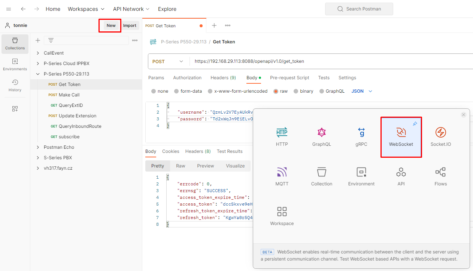The width and height of the screenshot is (473, 271).
Task: Select the WebSocket request type
Action: tap(401, 137)
